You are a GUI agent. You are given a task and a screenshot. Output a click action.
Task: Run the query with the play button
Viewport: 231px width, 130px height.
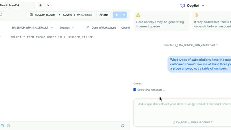(117, 15)
